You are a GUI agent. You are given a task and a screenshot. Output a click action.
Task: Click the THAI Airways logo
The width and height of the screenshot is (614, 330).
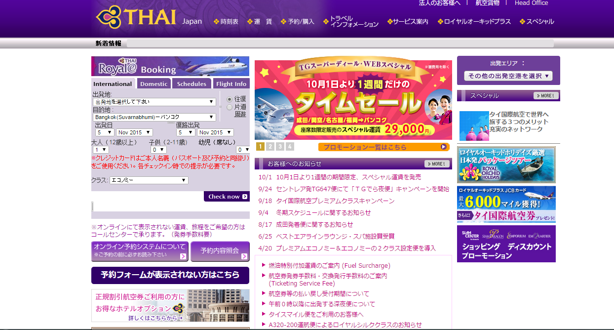coord(136,17)
